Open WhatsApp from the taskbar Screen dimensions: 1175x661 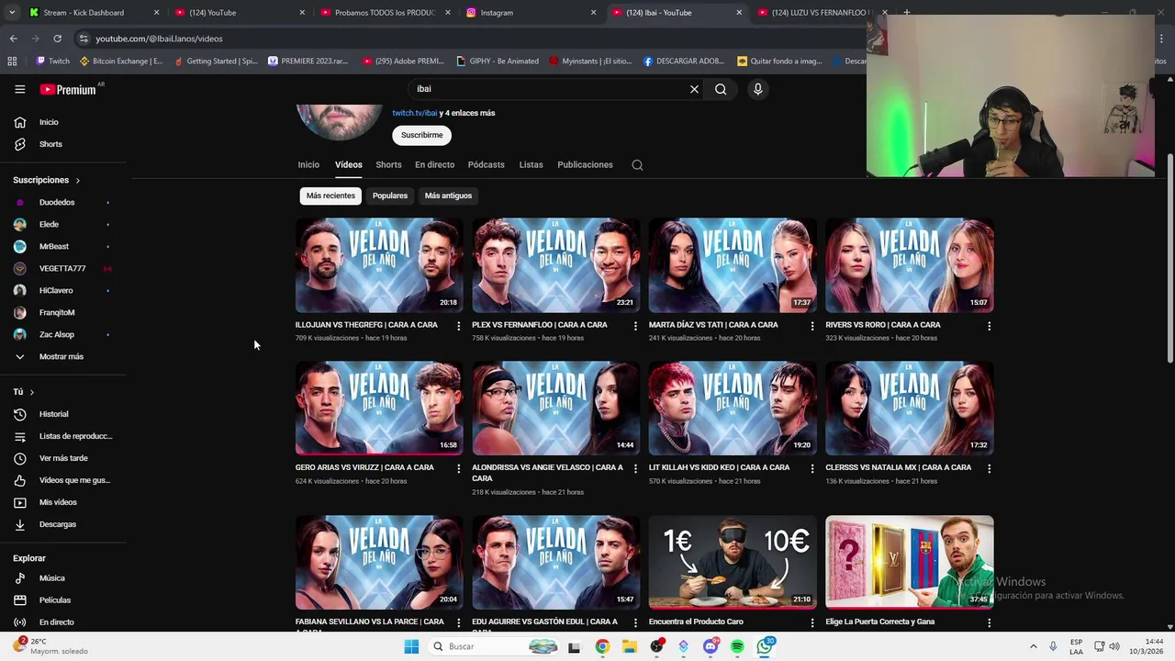click(765, 646)
